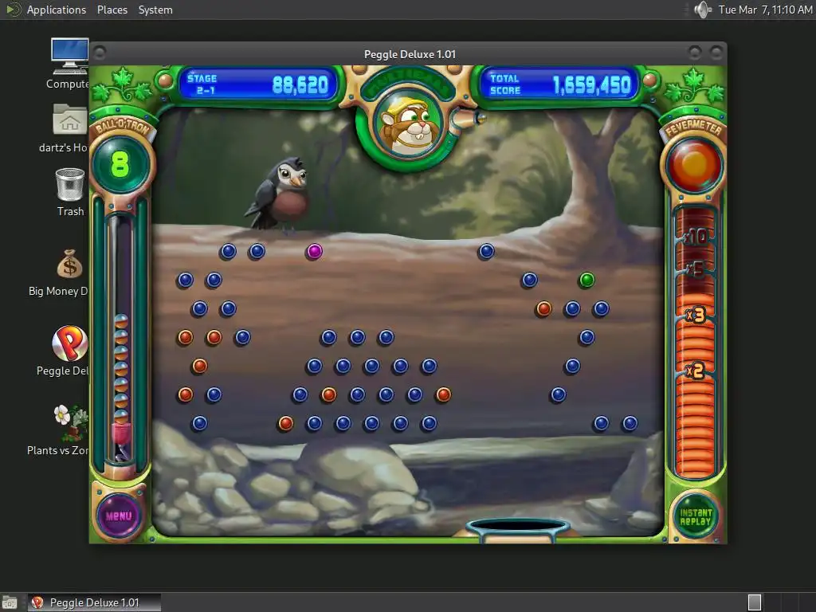
Task: Click the Fevermeter red orb
Action: point(694,166)
